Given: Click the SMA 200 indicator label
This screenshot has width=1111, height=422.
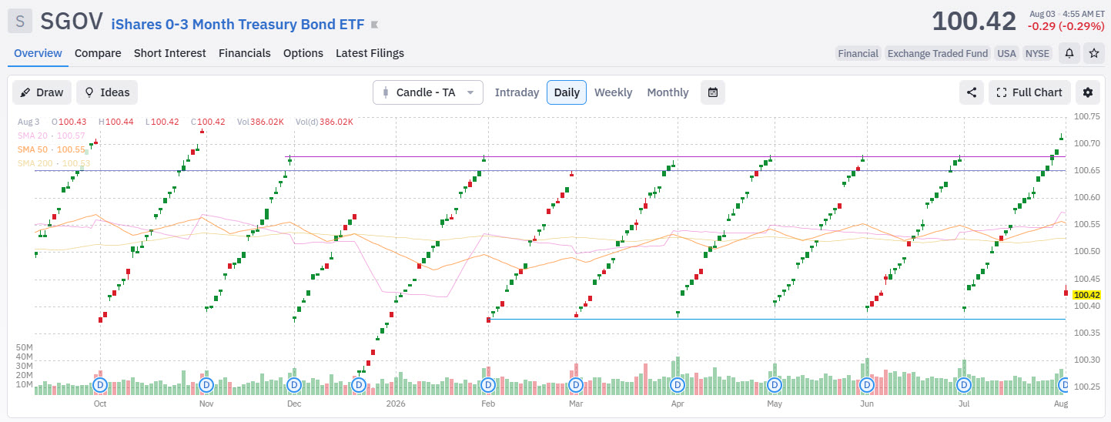Looking at the screenshot, I should point(54,163).
